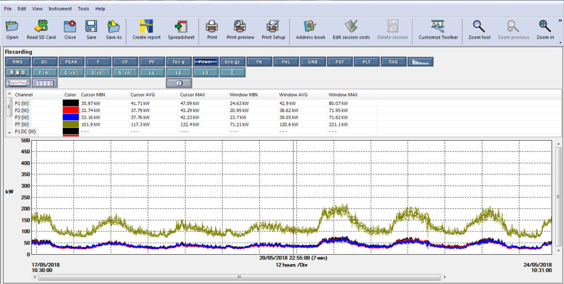This screenshot has width=564, height=284.
Task: Click the info button below the L2 button
Action: [179, 83]
